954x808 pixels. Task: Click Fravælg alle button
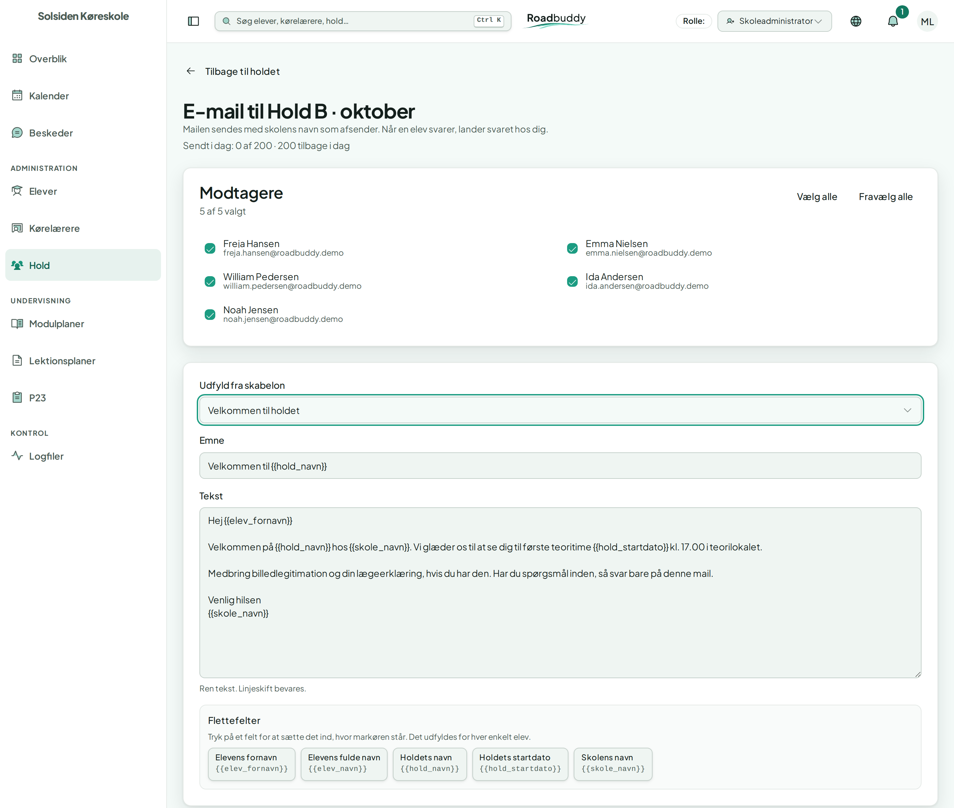(885, 196)
